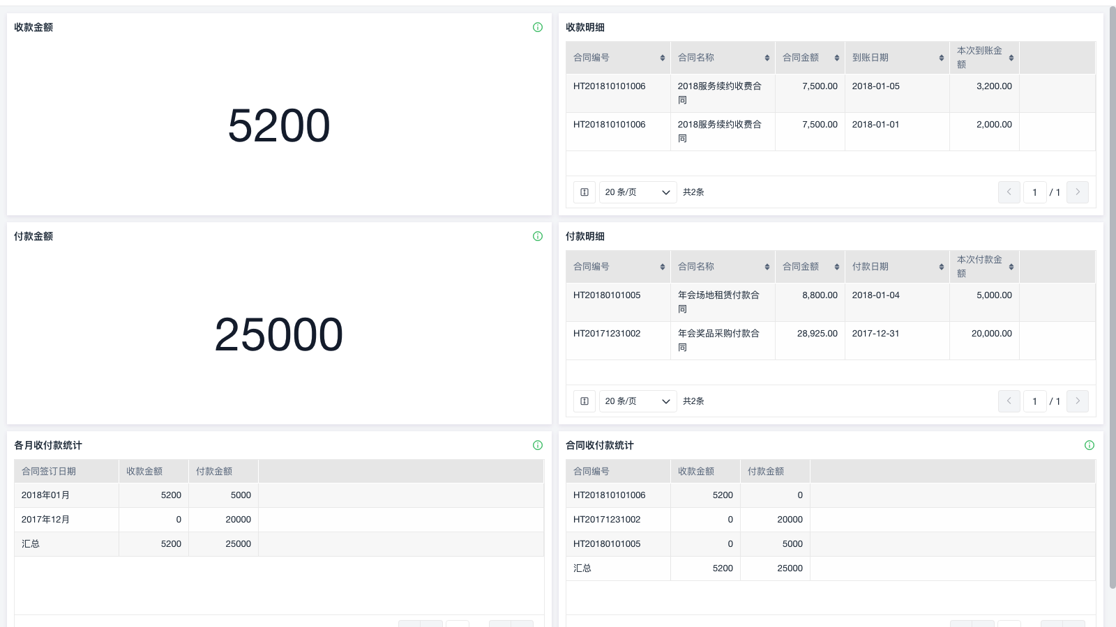The height and width of the screenshot is (627, 1116).
Task: Click 2018年01月 row in monthly stats
Action: pyautogui.click(x=279, y=495)
